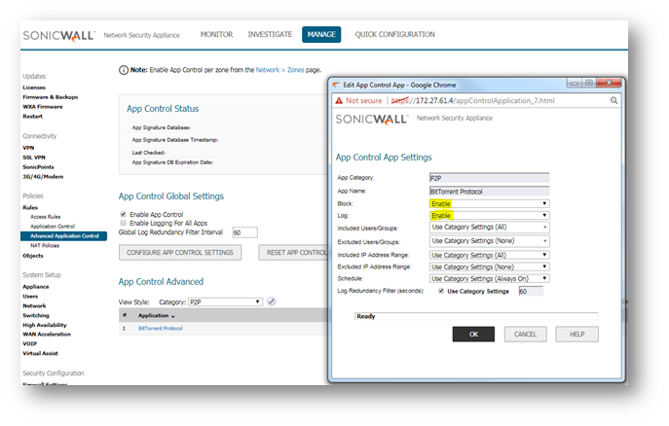Open Excluded IP Address Range dropdown
669x426 pixels.
pyautogui.click(x=490, y=266)
